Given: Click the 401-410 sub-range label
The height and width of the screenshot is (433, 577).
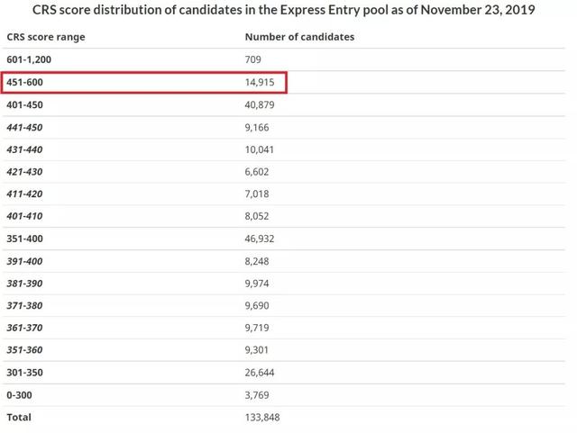Looking at the screenshot, I should coord(24,216).
